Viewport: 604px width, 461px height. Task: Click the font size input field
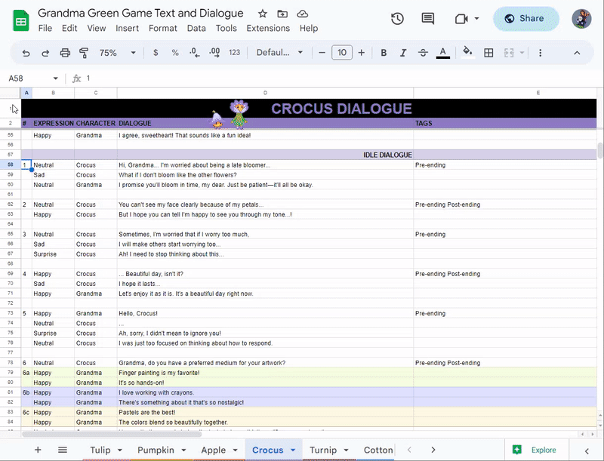[342, 53]
